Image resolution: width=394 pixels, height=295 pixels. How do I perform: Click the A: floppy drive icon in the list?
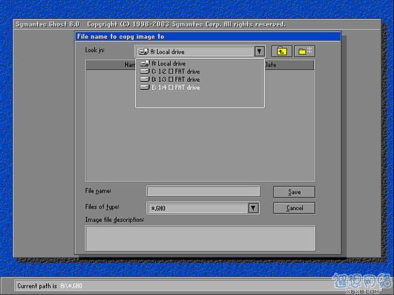(145, 63)
